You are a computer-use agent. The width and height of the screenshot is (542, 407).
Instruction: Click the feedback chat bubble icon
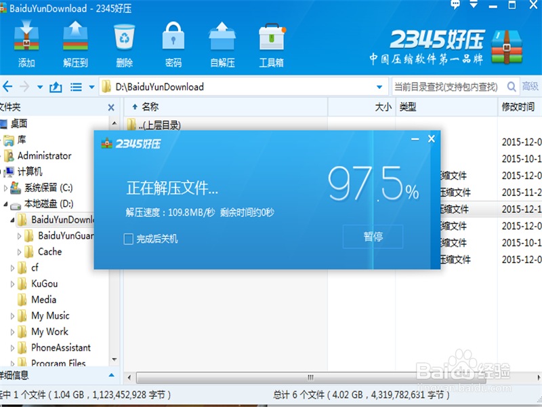click(x=455, y=5)
